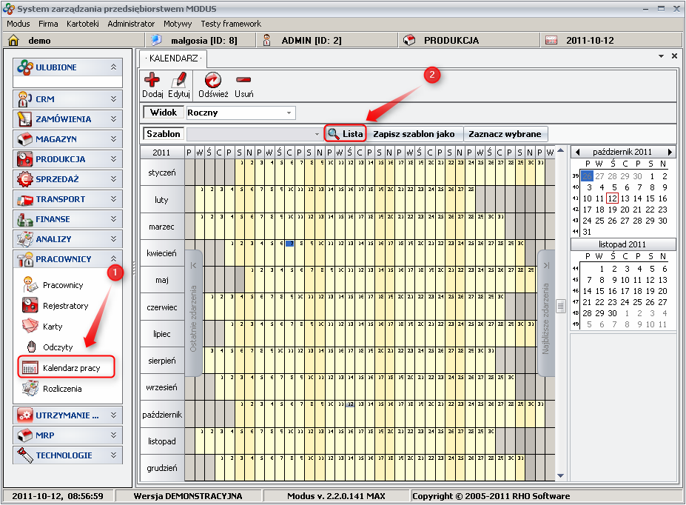
Task: Open Odczyty hand icon item
Action: point(57,347)
